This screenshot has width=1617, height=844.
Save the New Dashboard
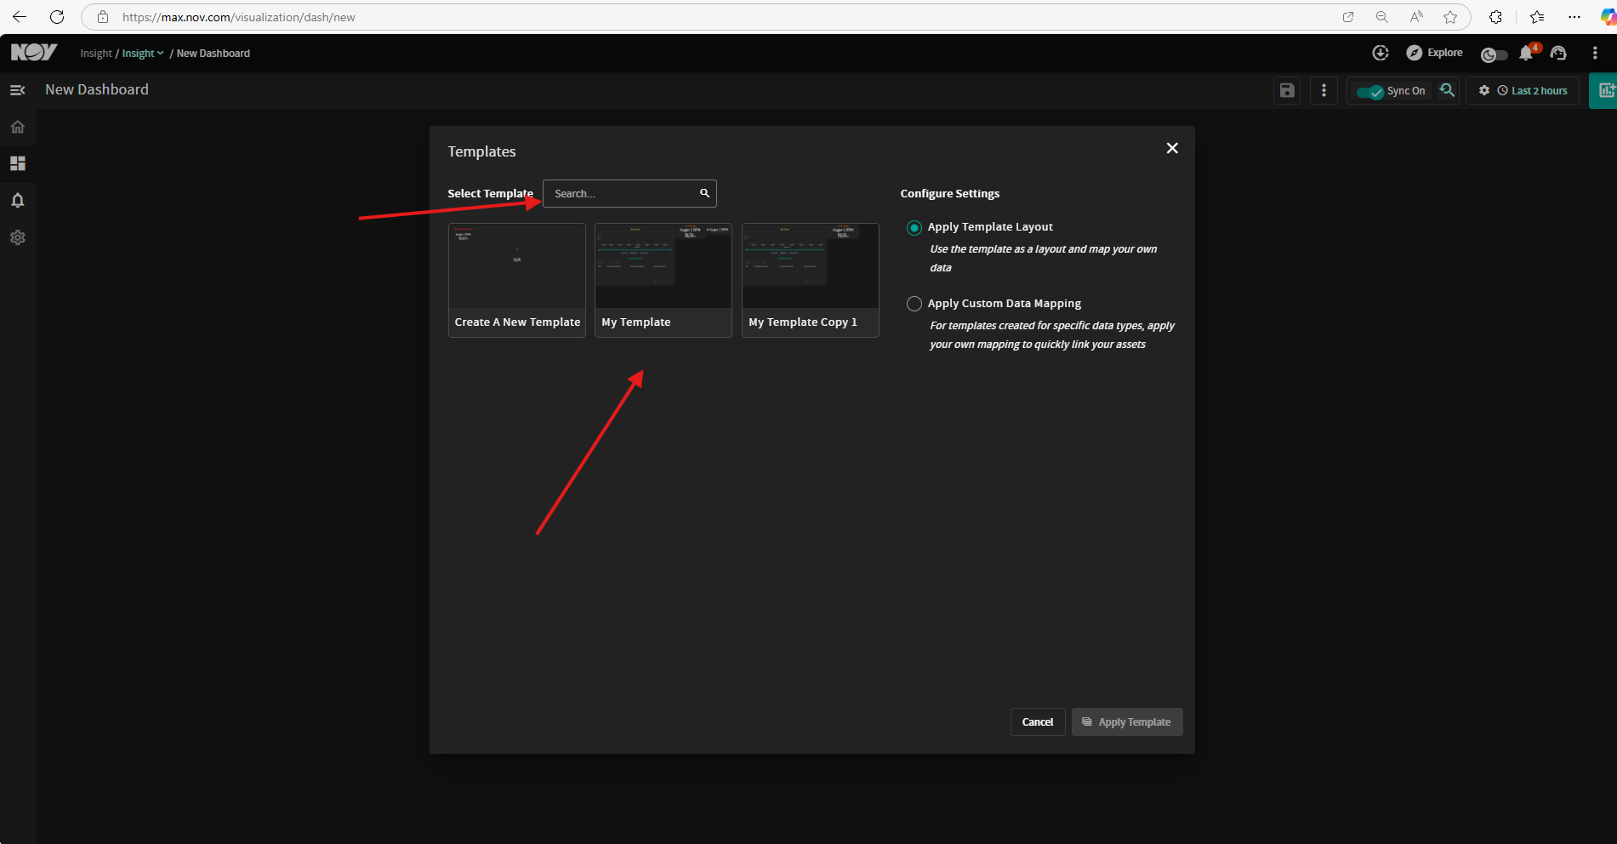[x=1287, y=90]
